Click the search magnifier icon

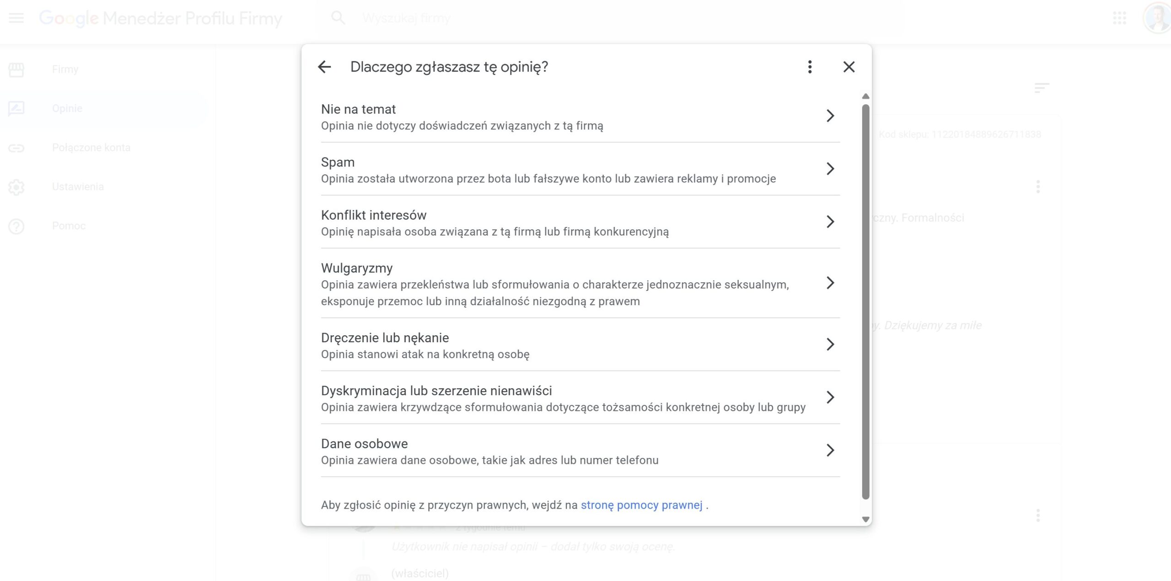click(x=338, y=18)
